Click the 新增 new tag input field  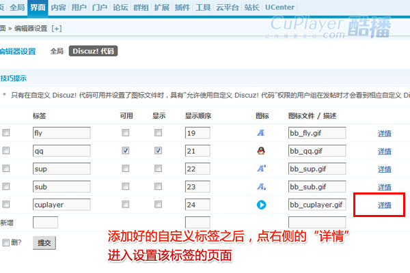(45, 222)
